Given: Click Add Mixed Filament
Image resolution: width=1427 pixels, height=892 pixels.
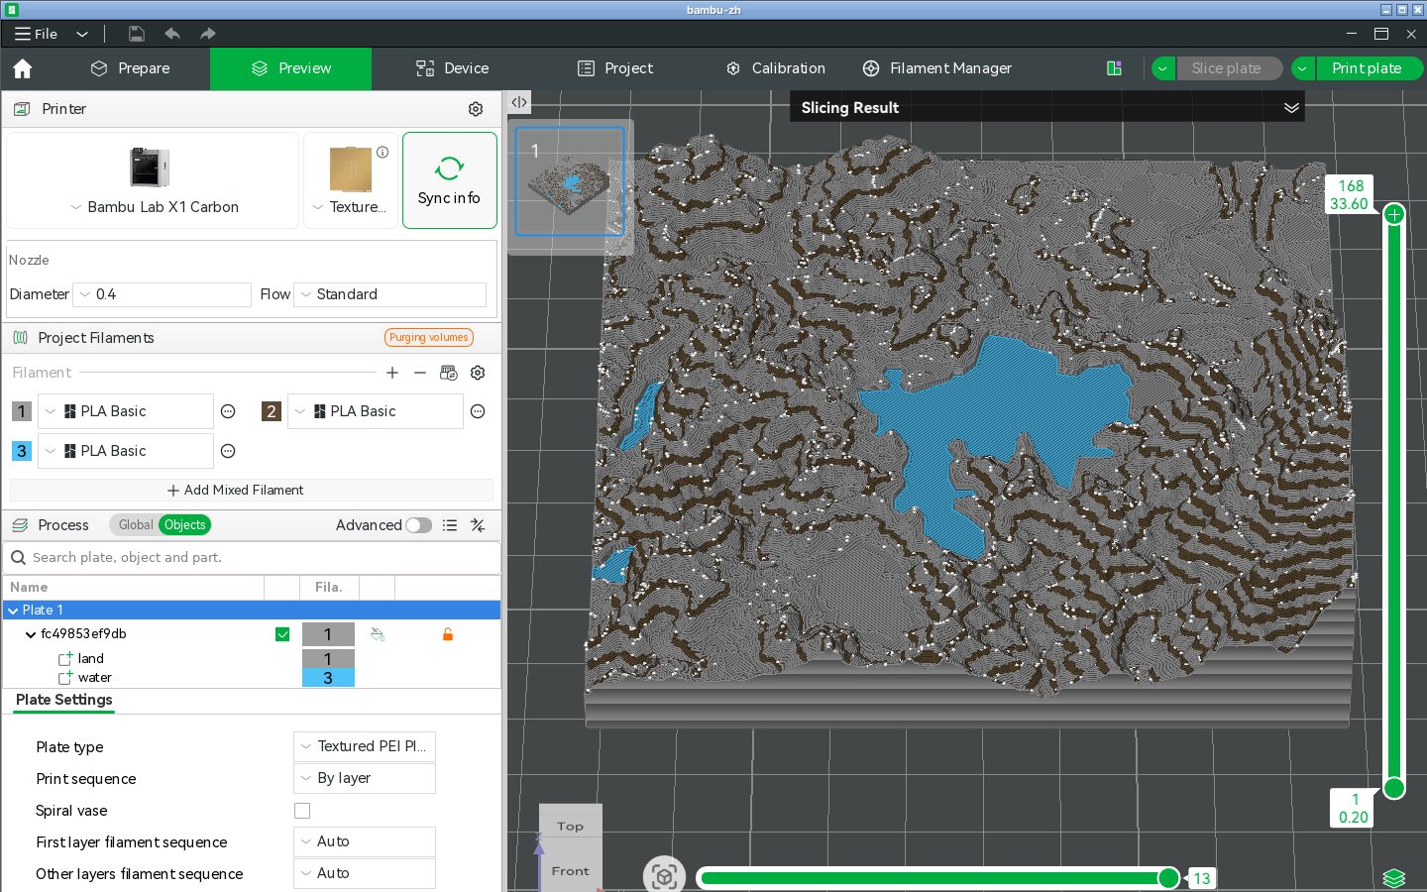Looking at the screenshot, I should pos(236,491).
